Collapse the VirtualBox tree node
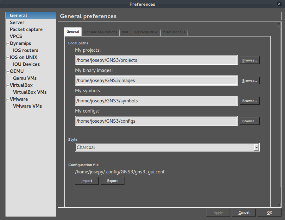This screenshot has width=285, height=220. (8, 85)
